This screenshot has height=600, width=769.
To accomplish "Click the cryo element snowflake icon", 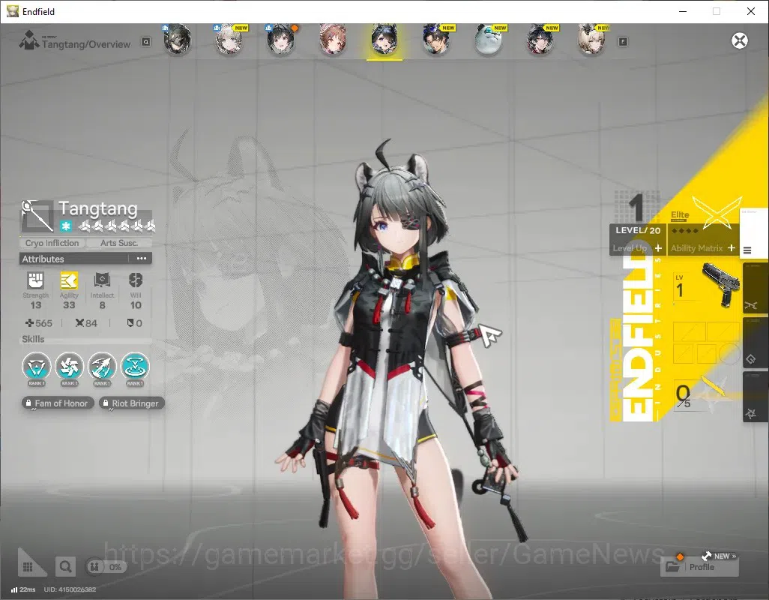I will [x=66, y=226].
